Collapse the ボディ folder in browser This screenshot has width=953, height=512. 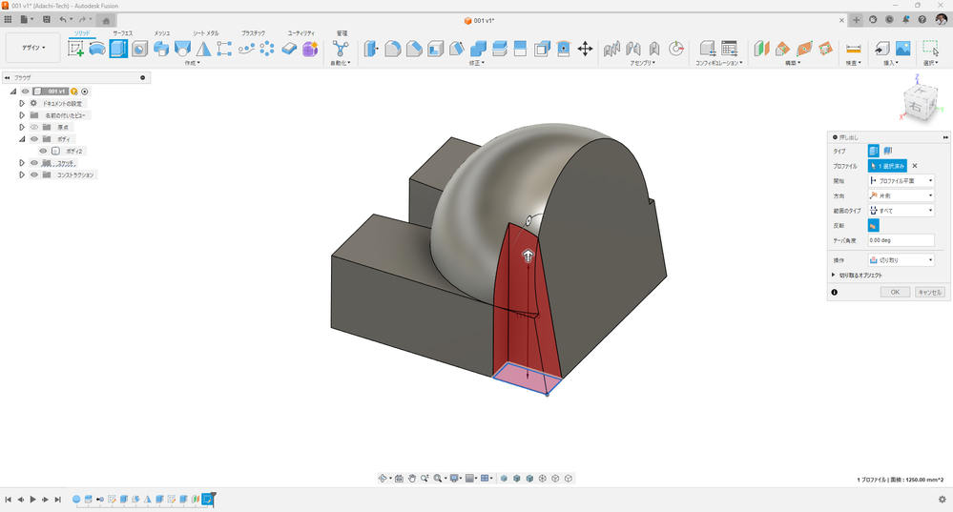[x=22, y=139]
